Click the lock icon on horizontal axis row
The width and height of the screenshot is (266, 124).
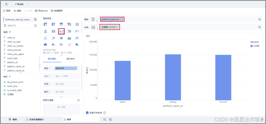point(259,19)
